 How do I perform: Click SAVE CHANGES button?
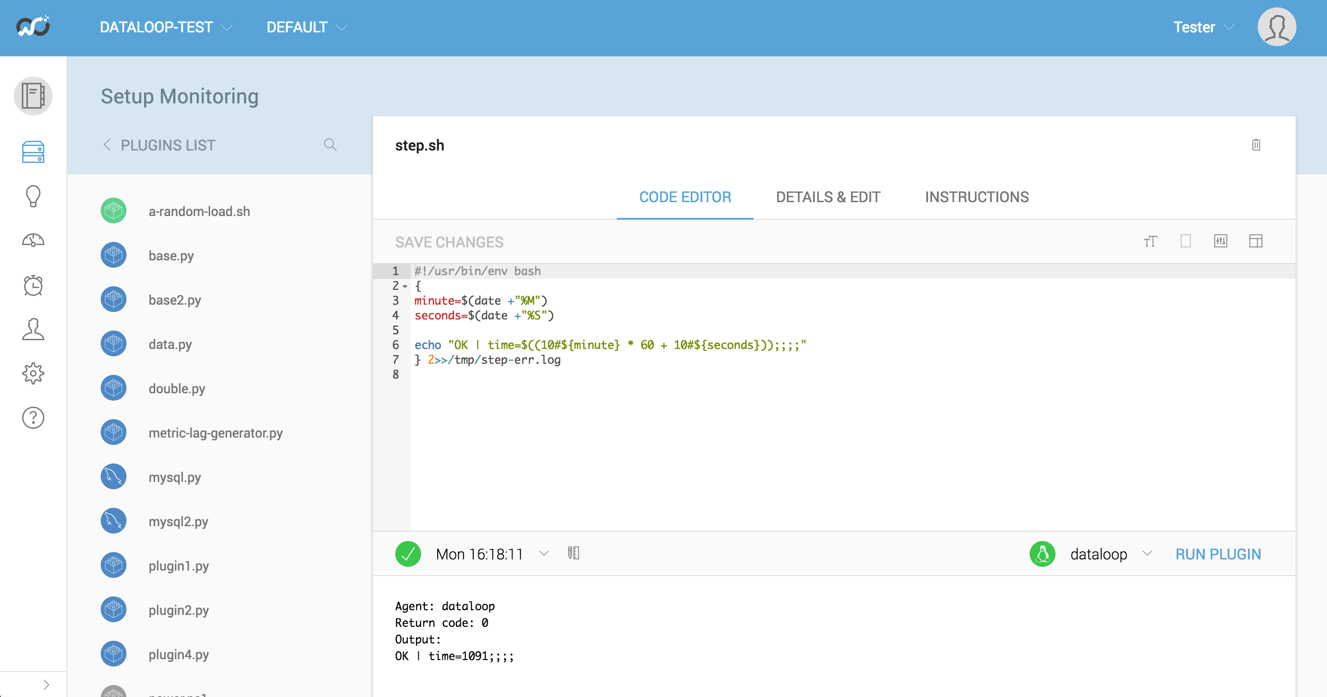(449, 242)
